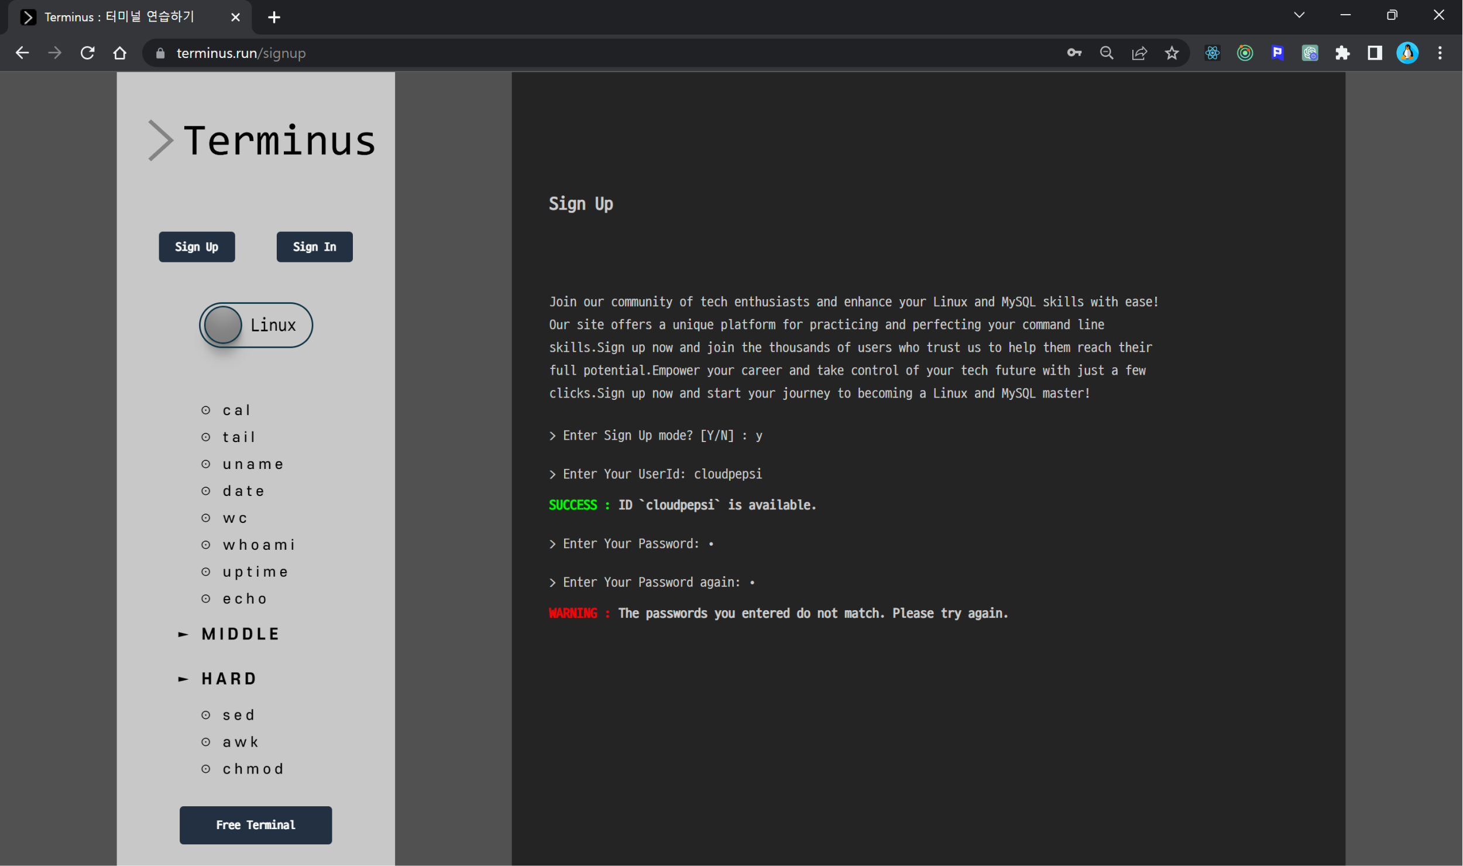Open the tab search dropdown chevron
Viewport: 1463px width, 866px height.
(1299, 16)
